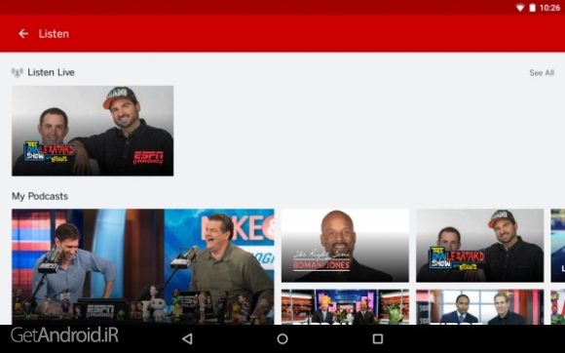Open The Right Time with Bomani Jones podcast

pos(345,246)
